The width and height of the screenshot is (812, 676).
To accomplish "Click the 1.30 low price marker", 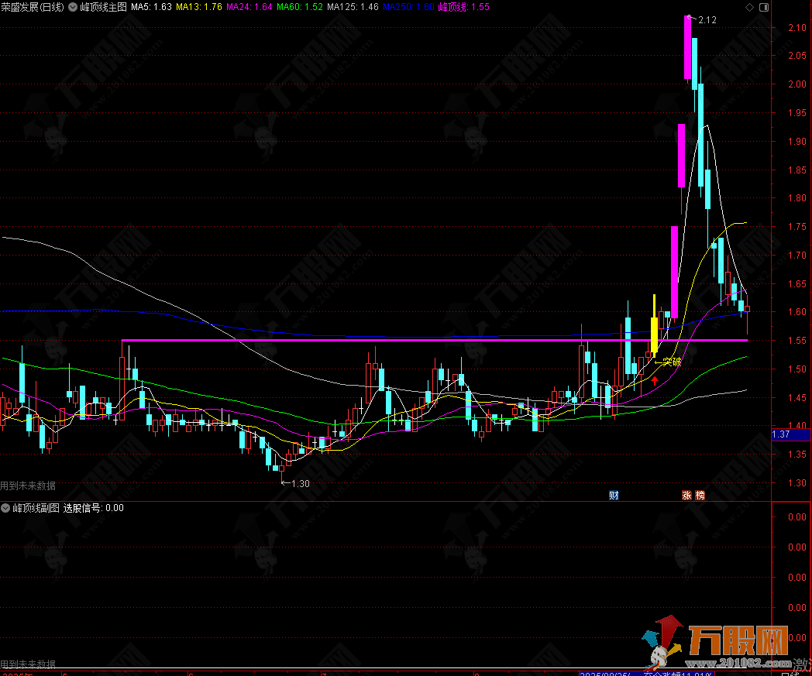I will click(297, 483).
